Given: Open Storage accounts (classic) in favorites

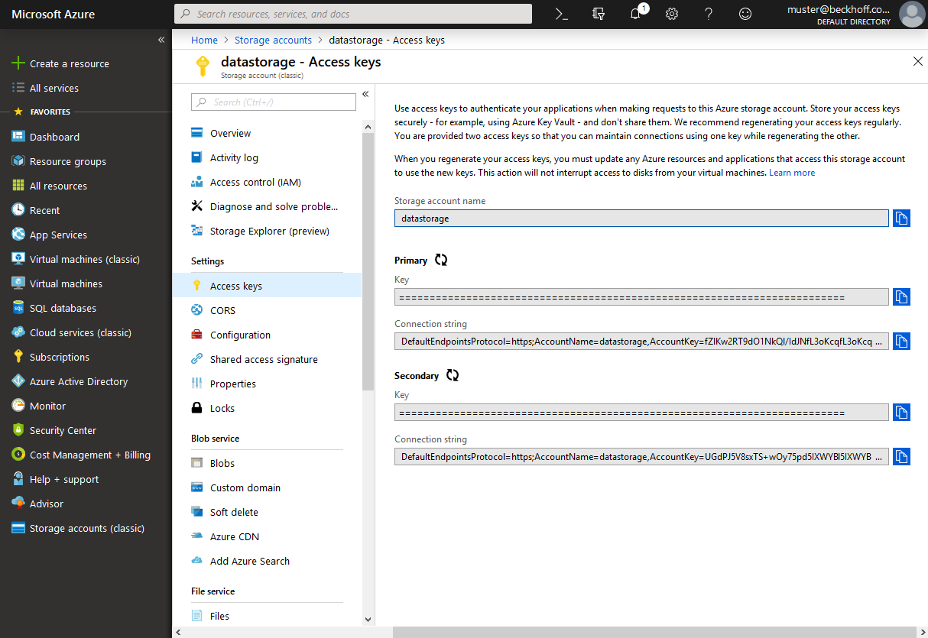Looking at the screenshot, I should (x=86, y=528).
